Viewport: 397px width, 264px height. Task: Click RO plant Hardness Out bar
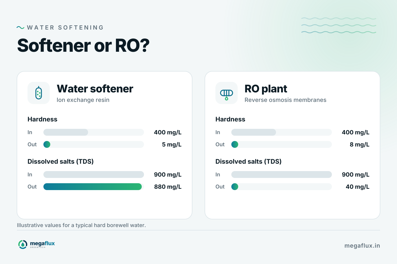click(x=282, y=144)
